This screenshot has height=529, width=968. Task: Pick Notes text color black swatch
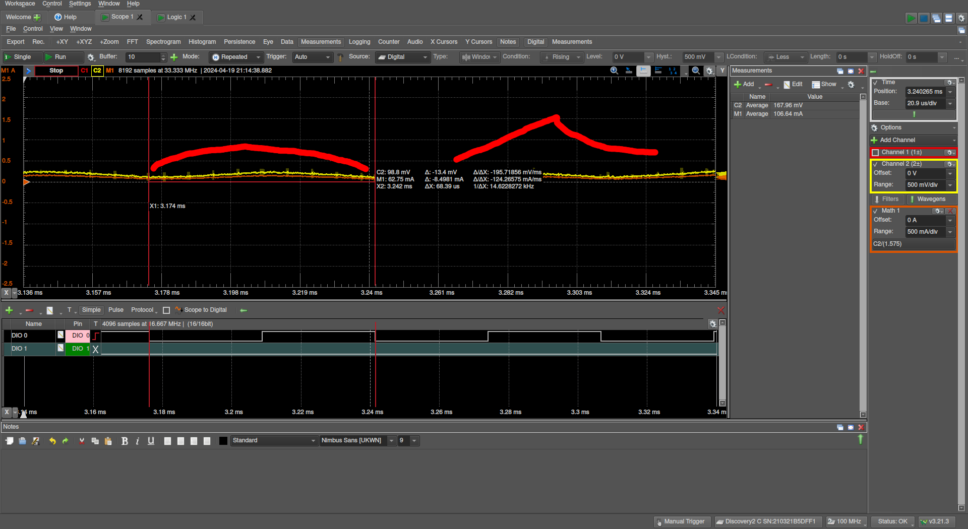pos(223,441)
